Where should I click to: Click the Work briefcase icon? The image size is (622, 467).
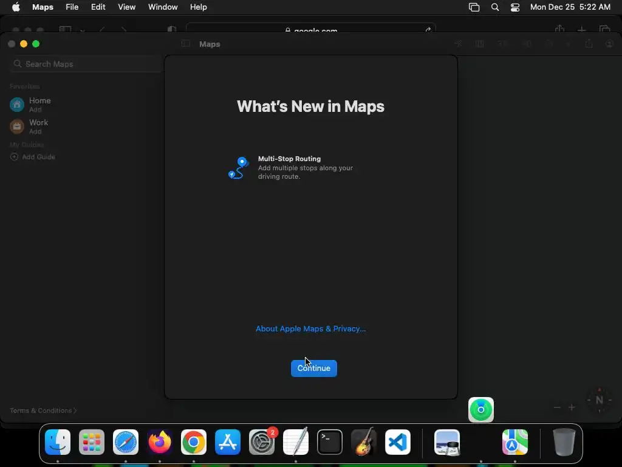click(x=16, y=126)
